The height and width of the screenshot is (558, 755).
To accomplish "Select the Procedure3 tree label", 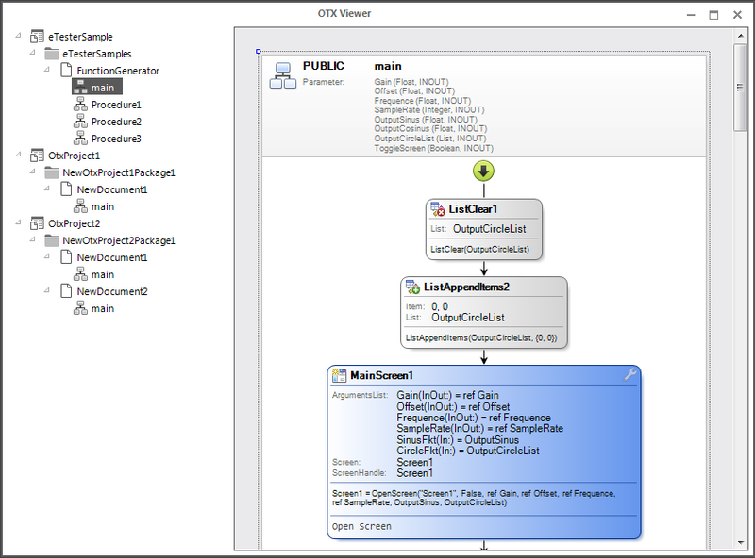I will (x=116, y=139).
